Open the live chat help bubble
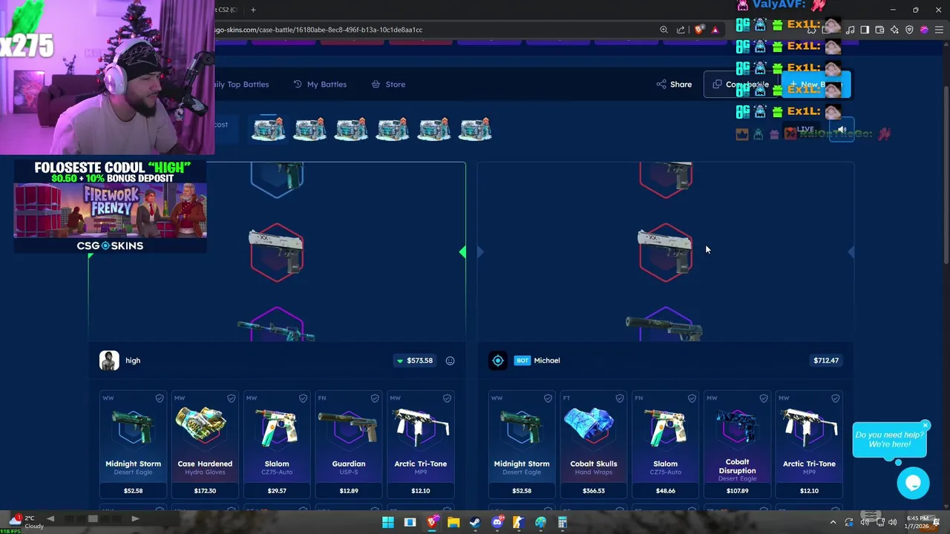The image size is (950, 534). [913, 483]
